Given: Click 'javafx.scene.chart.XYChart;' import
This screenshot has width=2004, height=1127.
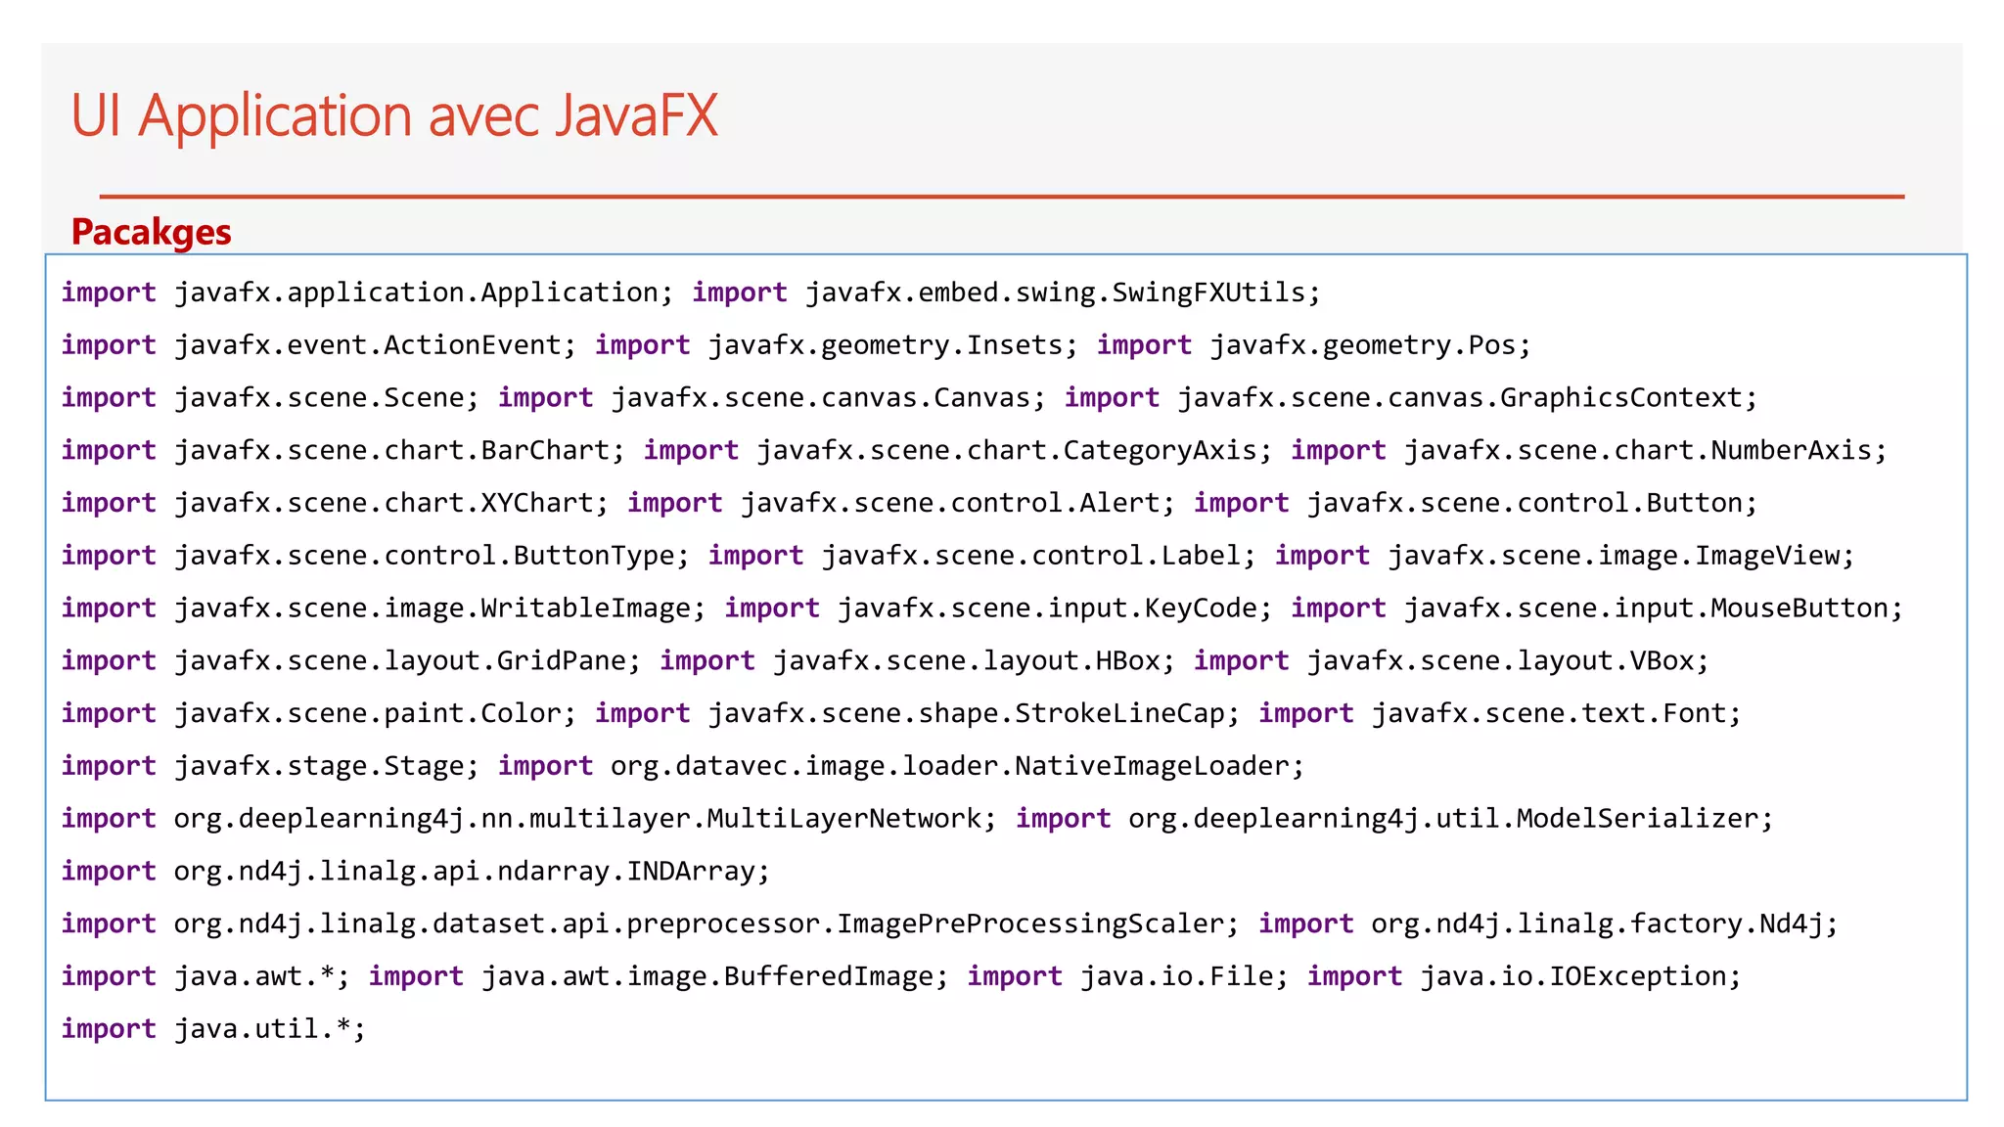Looking at the screenshot, I should click(x=392, y=504).
